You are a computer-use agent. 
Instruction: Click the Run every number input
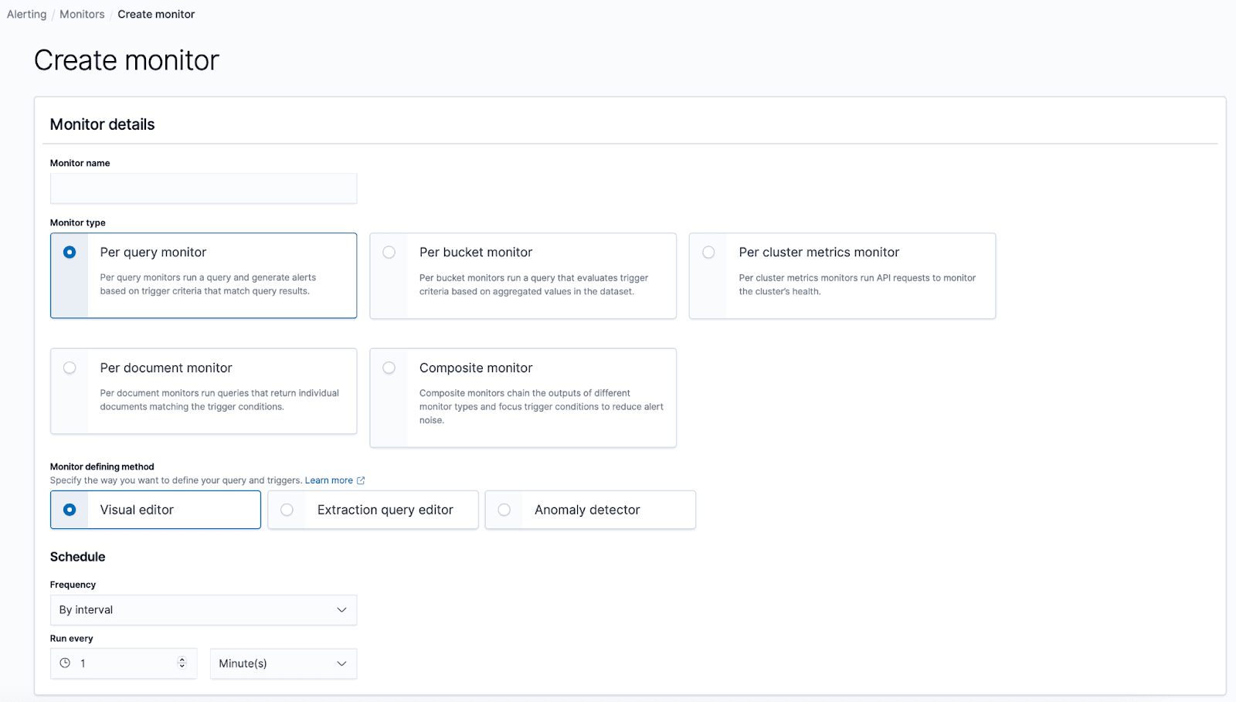tap(116, 663)
